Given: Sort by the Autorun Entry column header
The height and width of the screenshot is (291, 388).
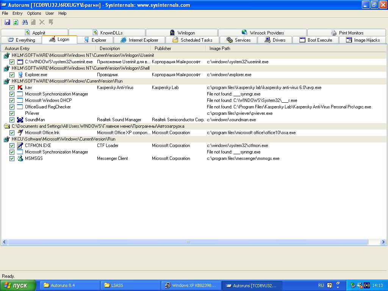Looking at the screenshot, I should pos(48,48).
